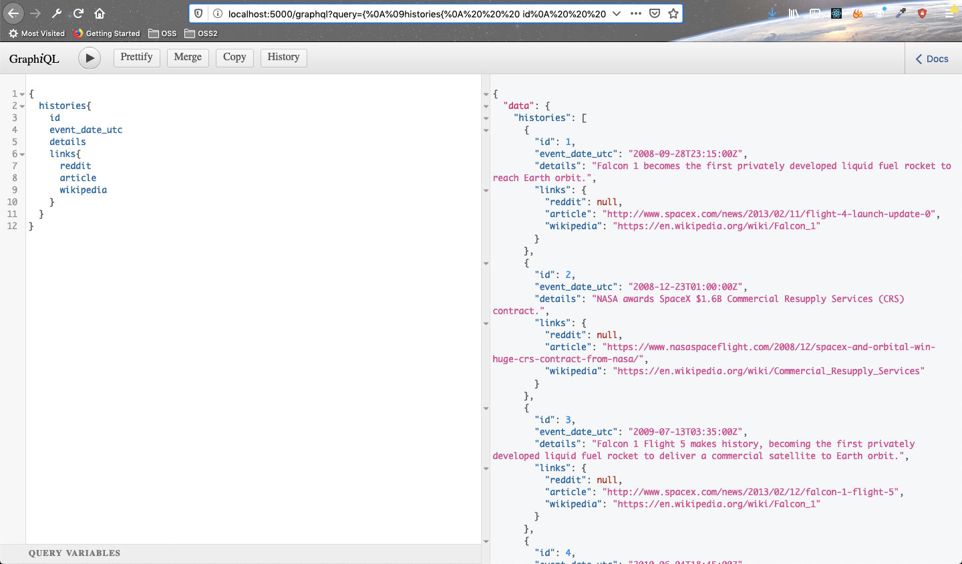This screenshot has width=962, height=564.
Task: Open the red shield lock extension icon
Action: pos(923,13)
